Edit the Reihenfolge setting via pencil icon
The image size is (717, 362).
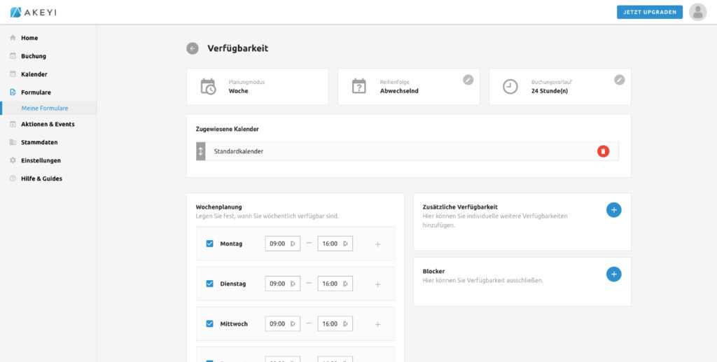468,80
